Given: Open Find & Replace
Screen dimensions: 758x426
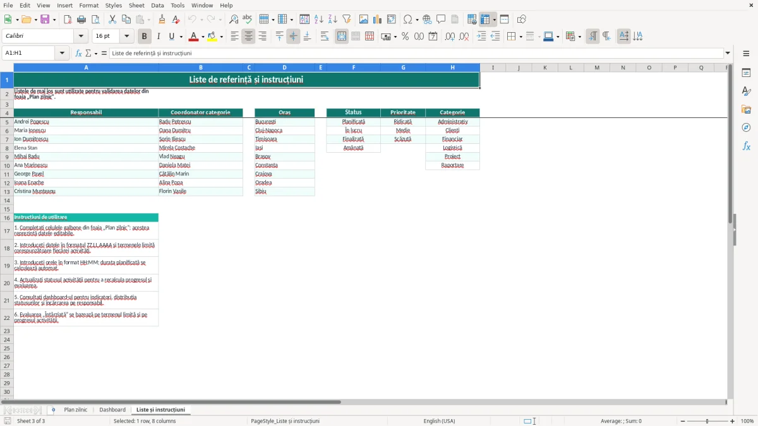Looking at the screenshot, I should [x=234, y=20].
